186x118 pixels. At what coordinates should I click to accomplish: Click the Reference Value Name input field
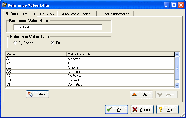point(58,27)
